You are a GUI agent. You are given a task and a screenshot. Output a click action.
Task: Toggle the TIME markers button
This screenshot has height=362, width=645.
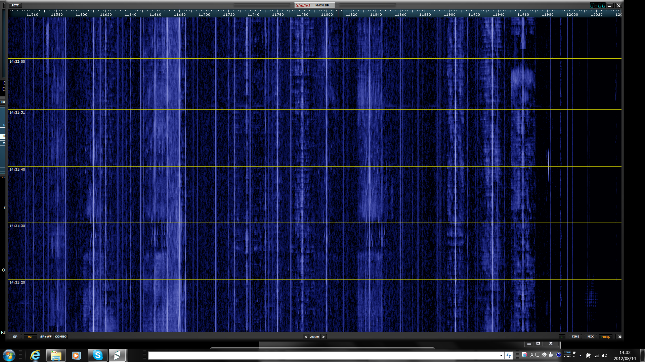[575, 337]
